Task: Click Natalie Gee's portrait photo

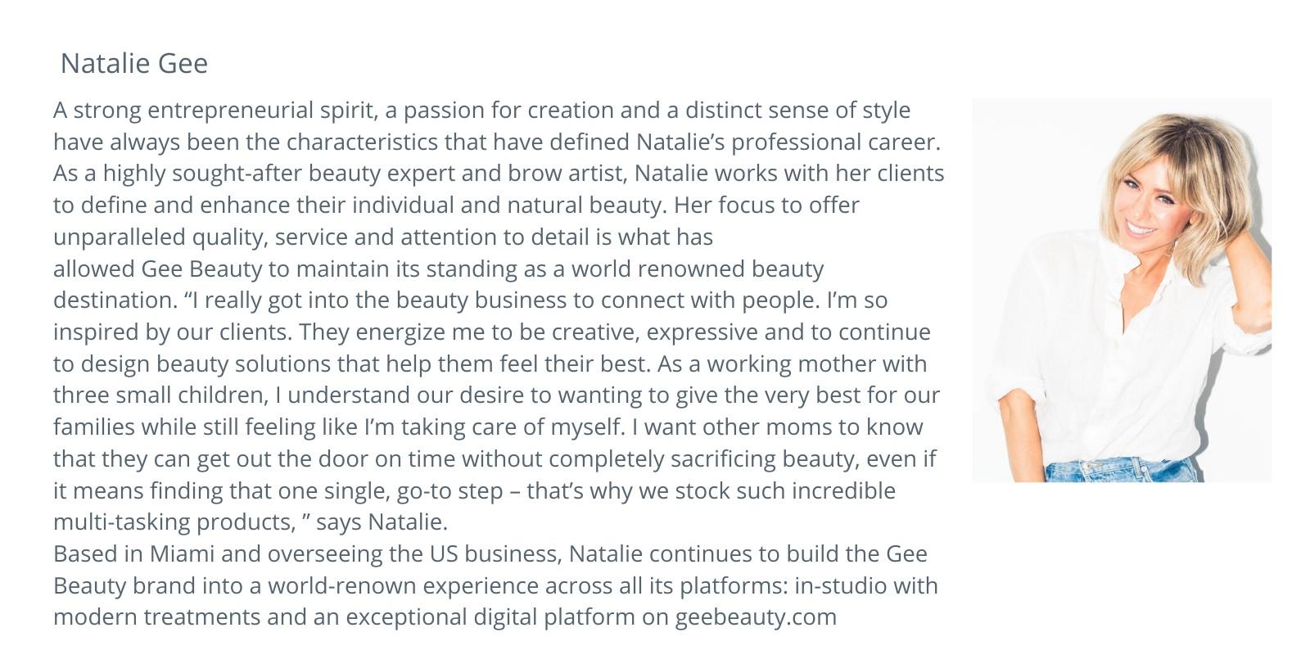Action: pos(1122,291)
